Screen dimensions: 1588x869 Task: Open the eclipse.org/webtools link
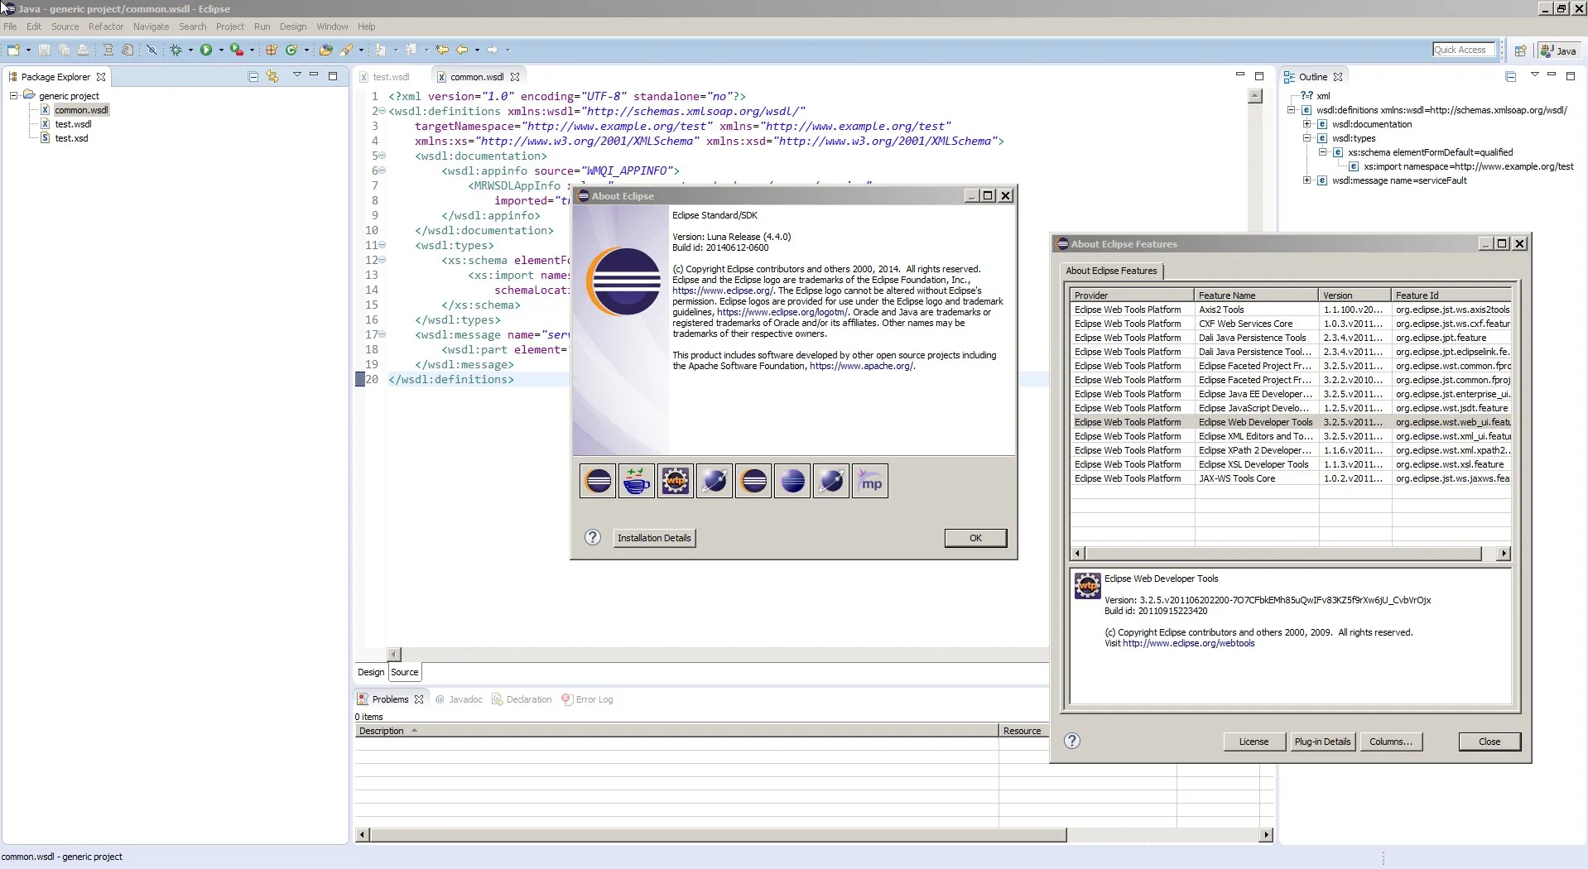click(x=1188, y=643)
